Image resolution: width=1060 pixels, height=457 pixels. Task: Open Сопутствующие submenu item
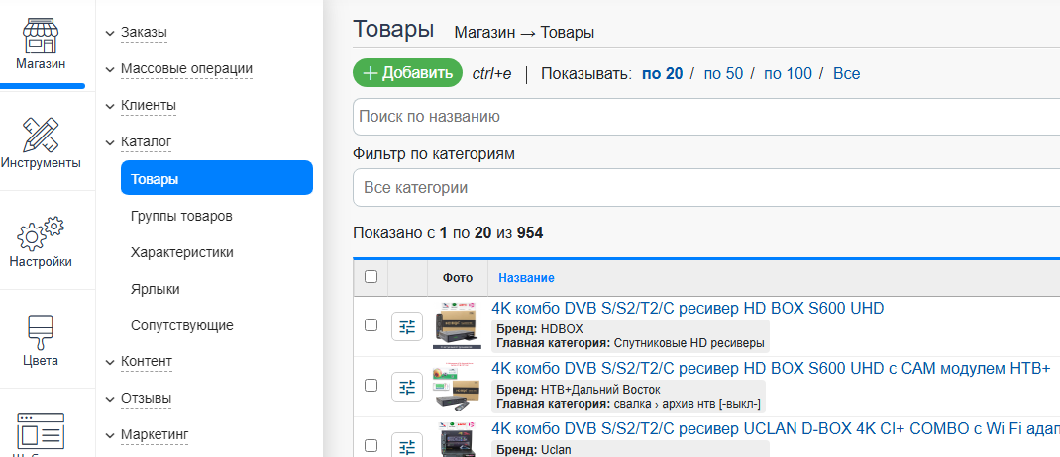click(182, 325)
